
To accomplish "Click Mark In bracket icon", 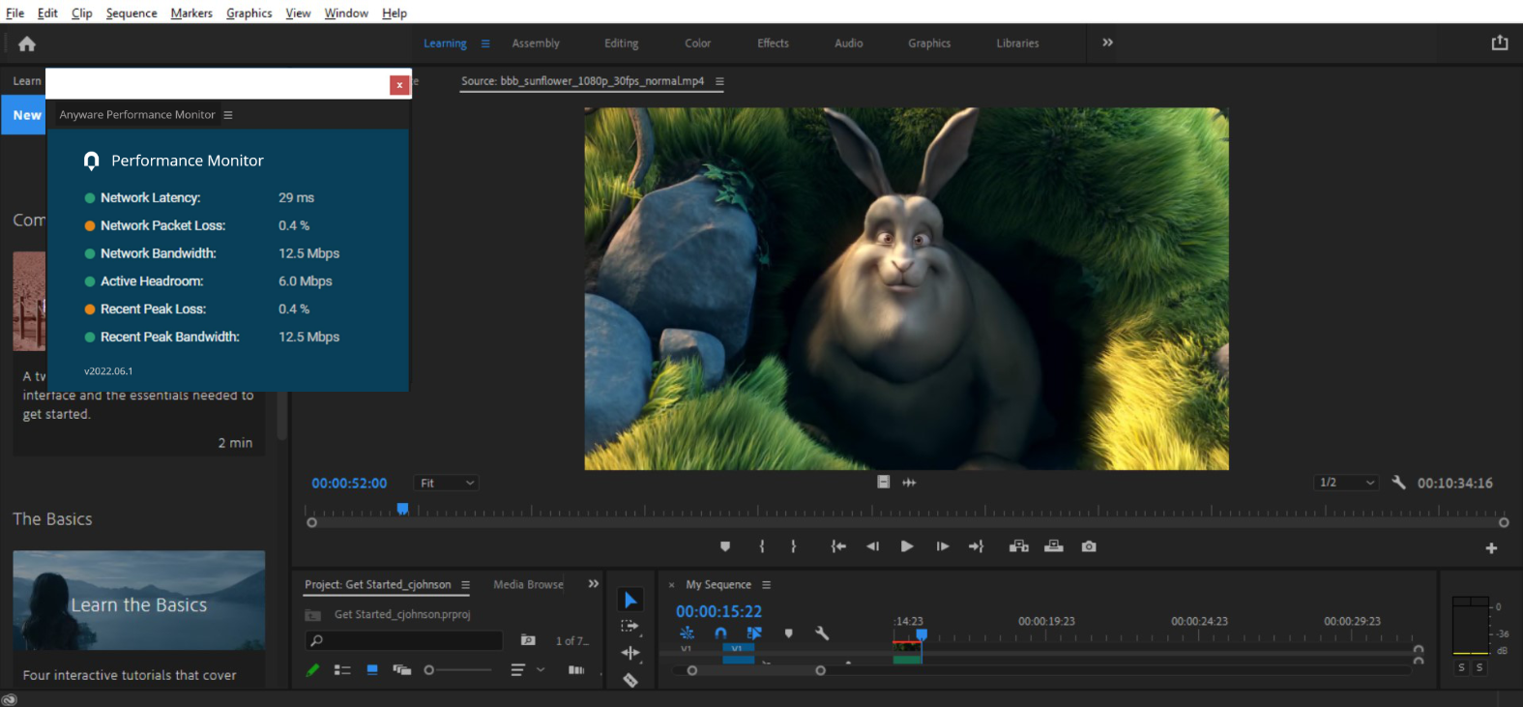I will pyautogui.click(x=762, y=546).
